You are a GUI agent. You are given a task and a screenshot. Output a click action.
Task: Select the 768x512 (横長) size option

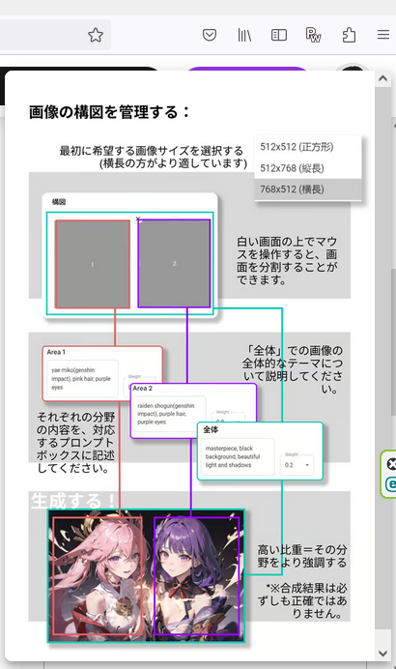pos(308,189)
